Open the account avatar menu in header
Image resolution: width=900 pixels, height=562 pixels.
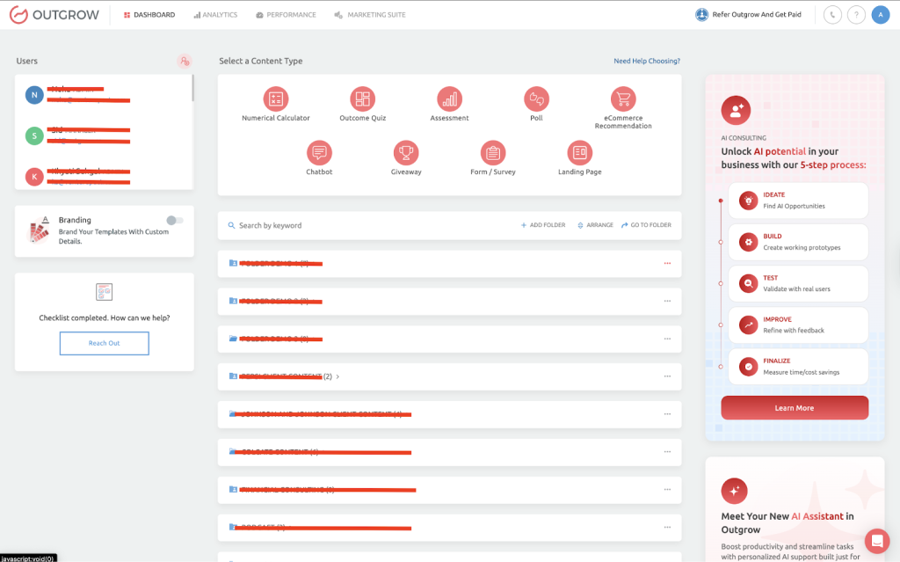point(880,15)
